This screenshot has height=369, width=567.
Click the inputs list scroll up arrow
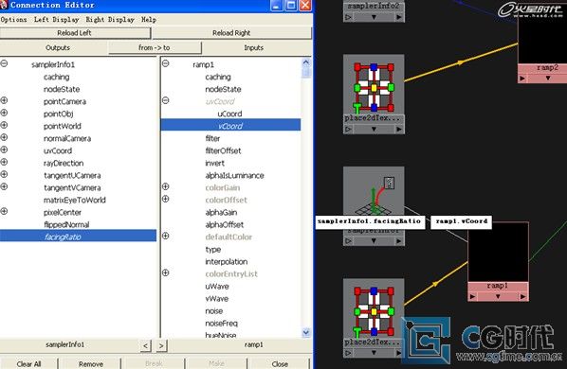[x=306, y=62]
